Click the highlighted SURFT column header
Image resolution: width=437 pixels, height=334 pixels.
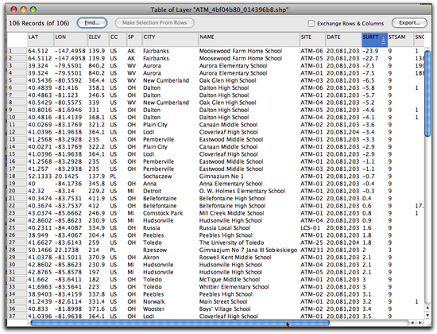(x=374, y=39)
